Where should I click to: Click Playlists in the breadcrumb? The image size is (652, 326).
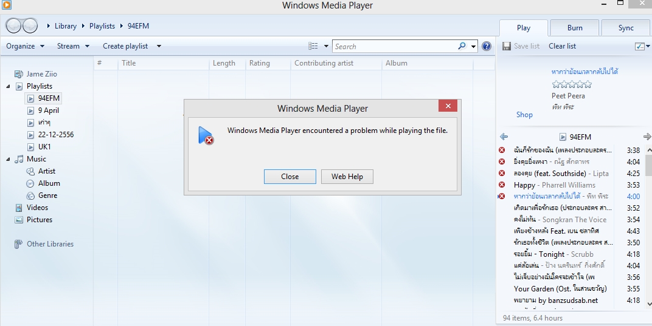click(102, 25)
